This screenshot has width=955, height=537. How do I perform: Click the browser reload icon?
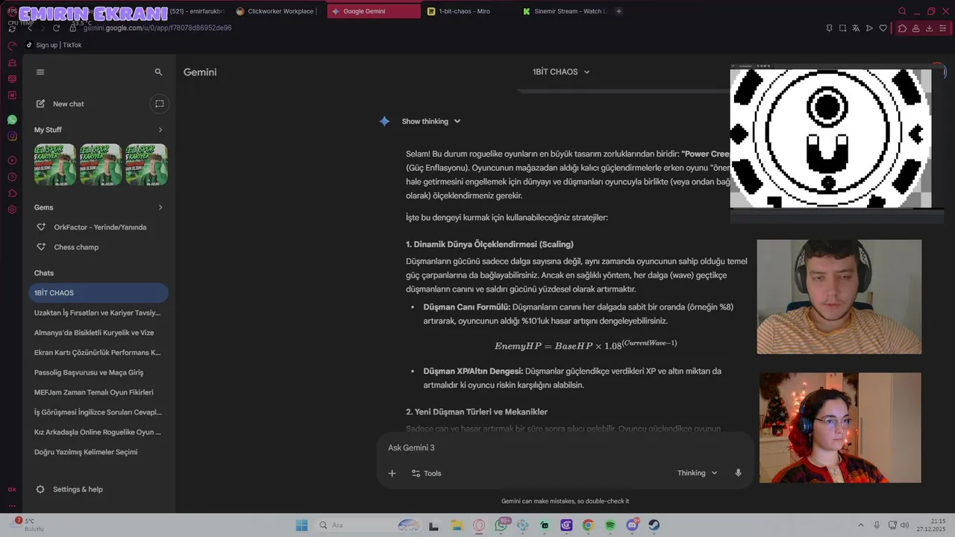click(x=56, y=28)
